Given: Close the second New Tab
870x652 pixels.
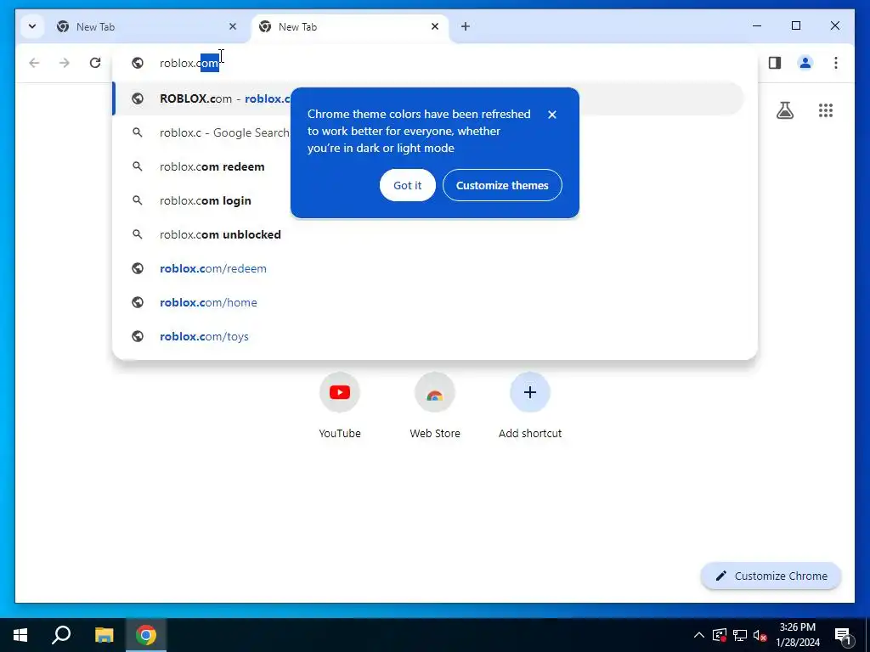Looking at the screenshot, I should pyautogui.click(x=435, y=26).
